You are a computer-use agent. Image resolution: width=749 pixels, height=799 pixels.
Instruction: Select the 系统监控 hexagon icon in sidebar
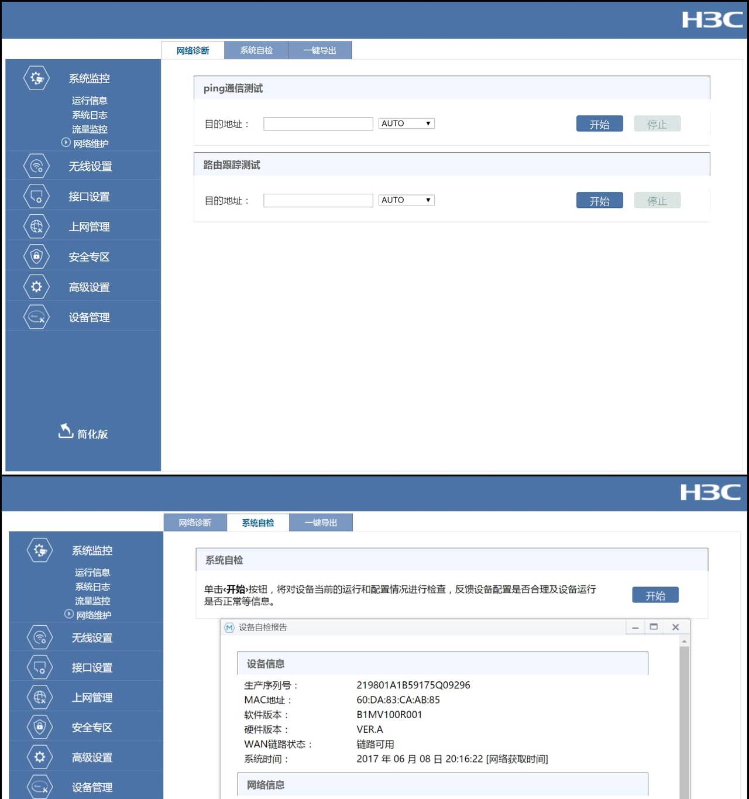[35, 78]
